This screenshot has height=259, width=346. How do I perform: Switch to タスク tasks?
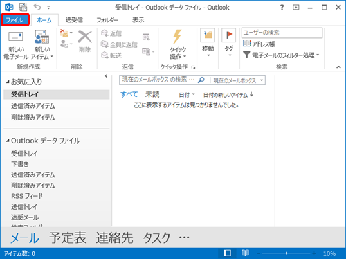point(157,238)
